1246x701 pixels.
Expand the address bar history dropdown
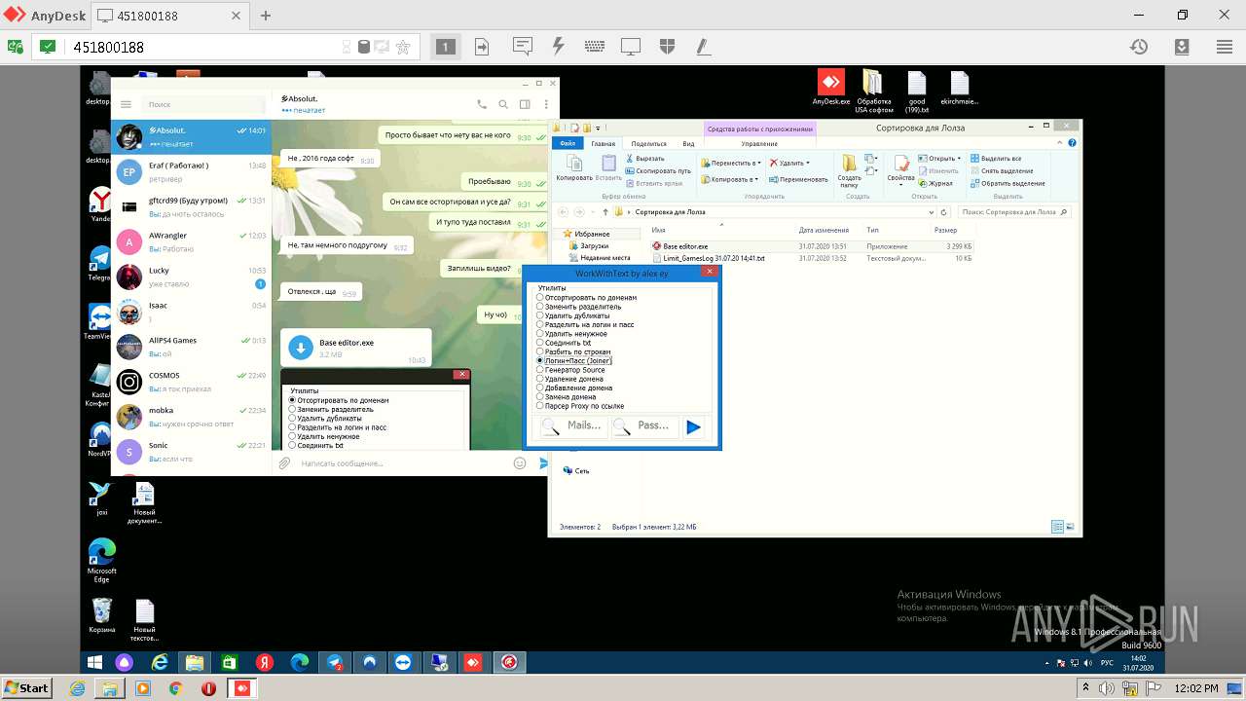[932, 211]
